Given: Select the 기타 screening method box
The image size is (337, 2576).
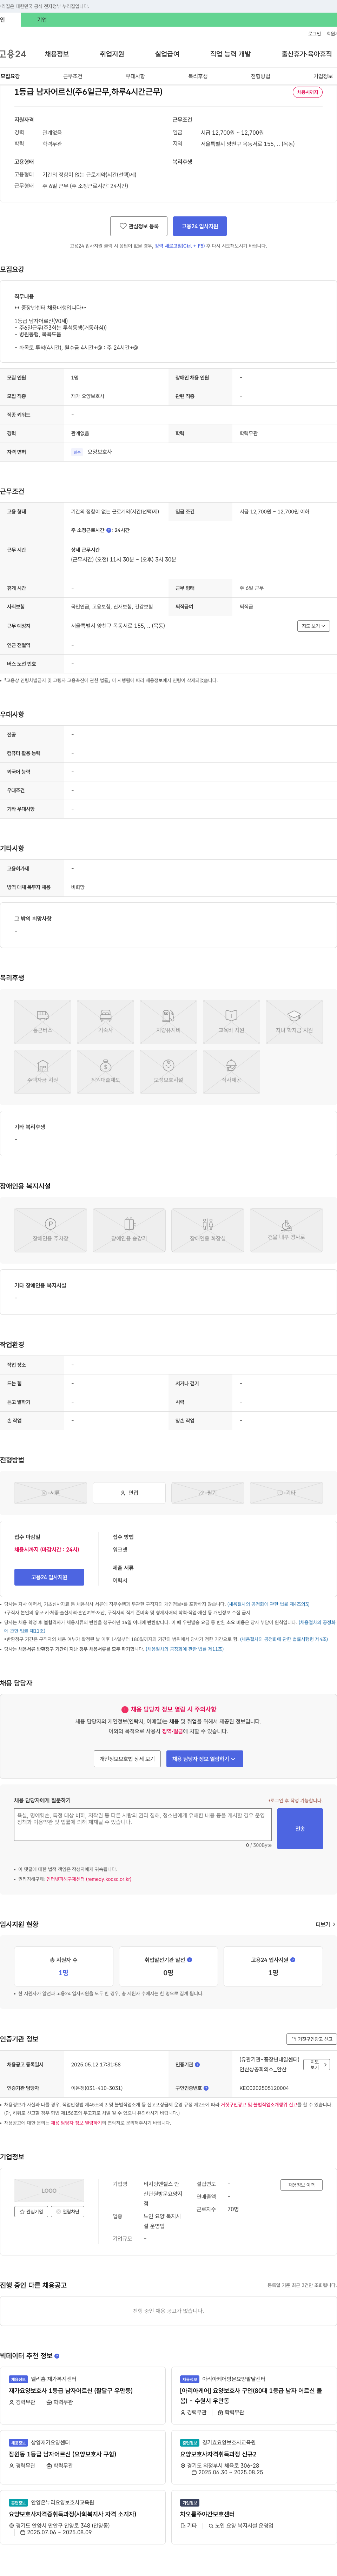Looking at the screenshot, I should [x=286, y=1493].
